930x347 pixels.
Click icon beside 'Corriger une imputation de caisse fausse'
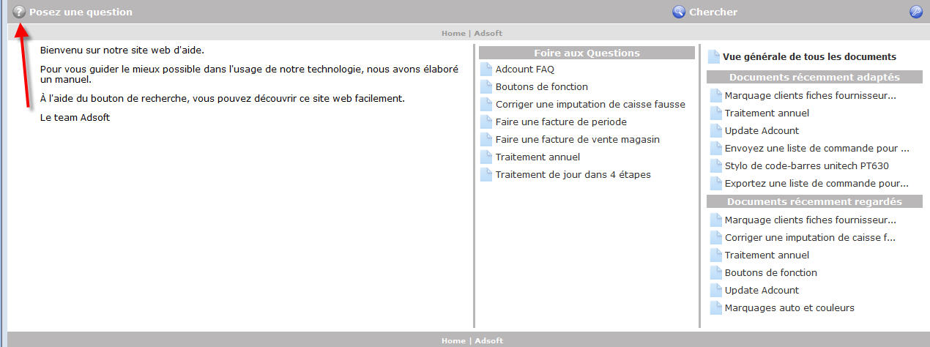pos(486,105)
